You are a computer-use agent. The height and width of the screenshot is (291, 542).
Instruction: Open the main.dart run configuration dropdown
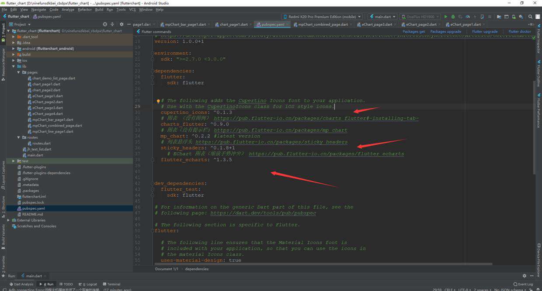click(382, 17)
